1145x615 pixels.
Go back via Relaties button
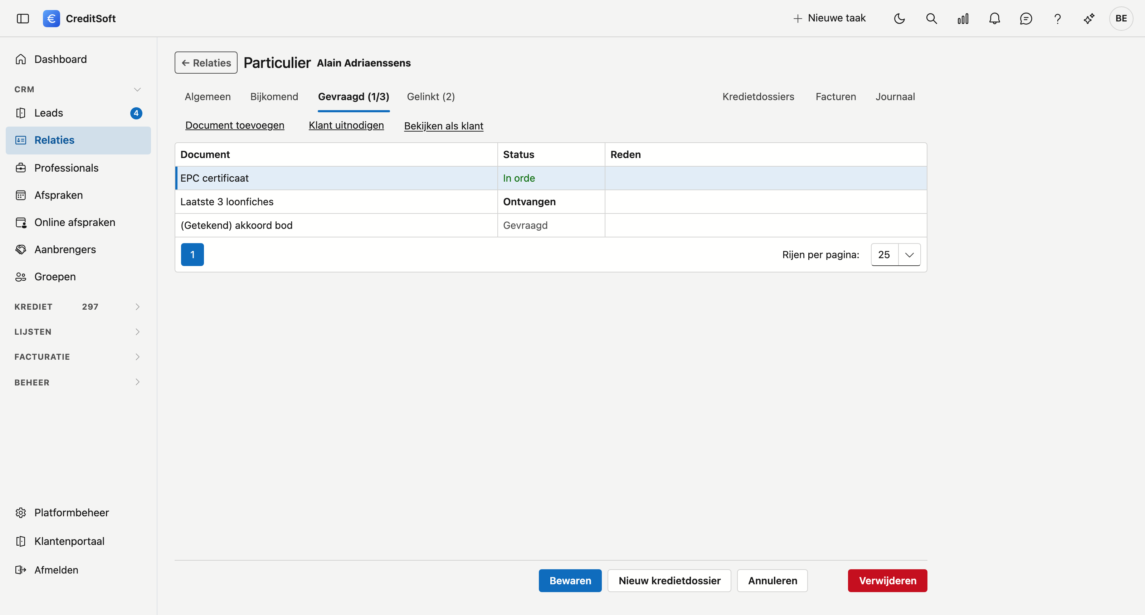[x=206, y=63]
